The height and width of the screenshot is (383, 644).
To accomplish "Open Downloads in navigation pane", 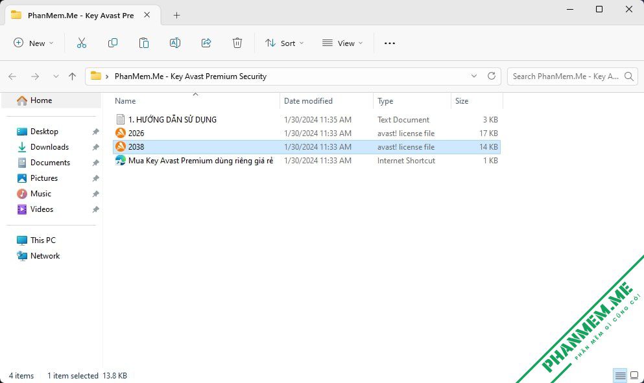I will 49,147.
